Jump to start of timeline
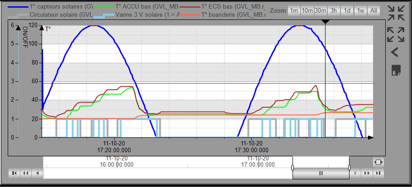The width and height of the screenshot is (412, 187). [x=14, y=173]
